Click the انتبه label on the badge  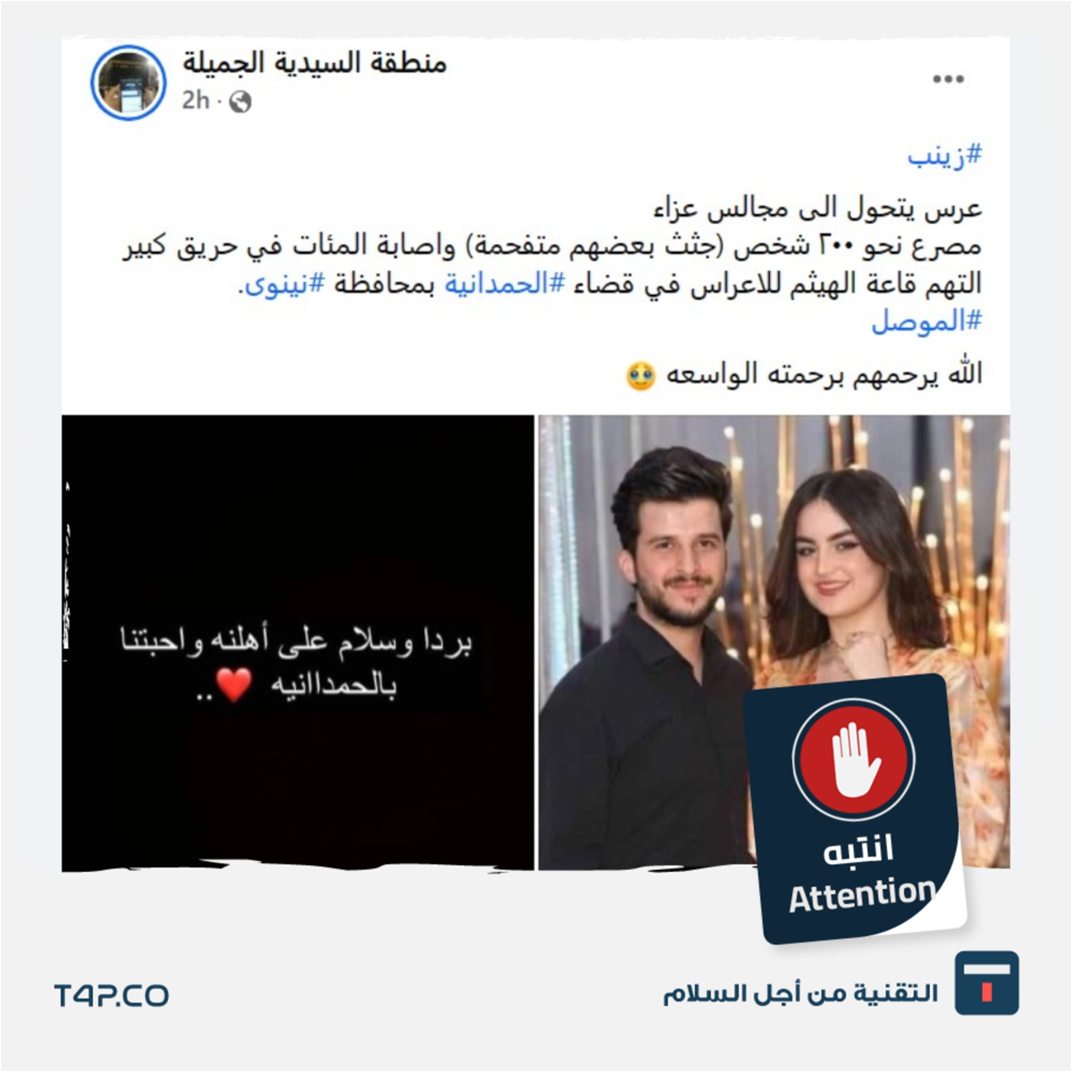[x=858, y=850]
